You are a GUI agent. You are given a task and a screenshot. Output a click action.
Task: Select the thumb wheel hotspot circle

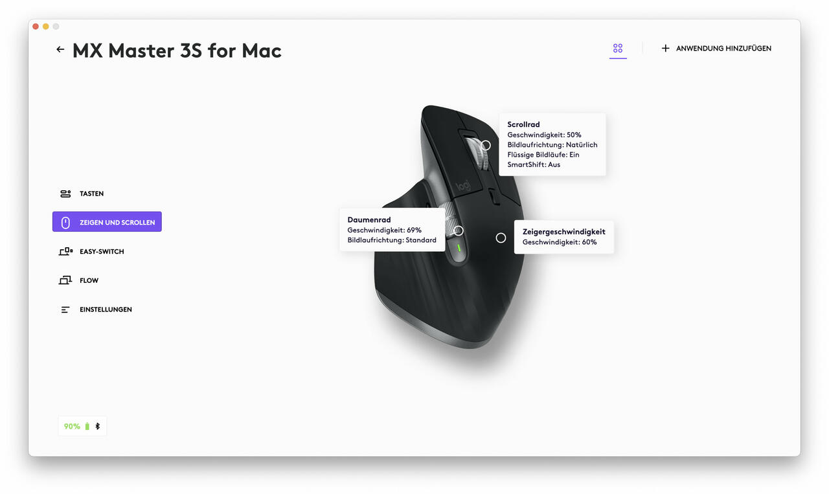[459, 231]
